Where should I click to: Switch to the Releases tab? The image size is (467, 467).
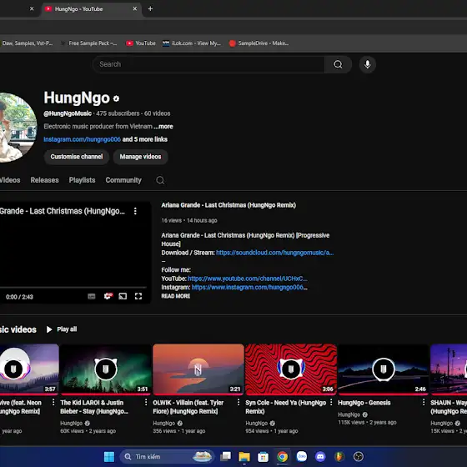point(45,180)
